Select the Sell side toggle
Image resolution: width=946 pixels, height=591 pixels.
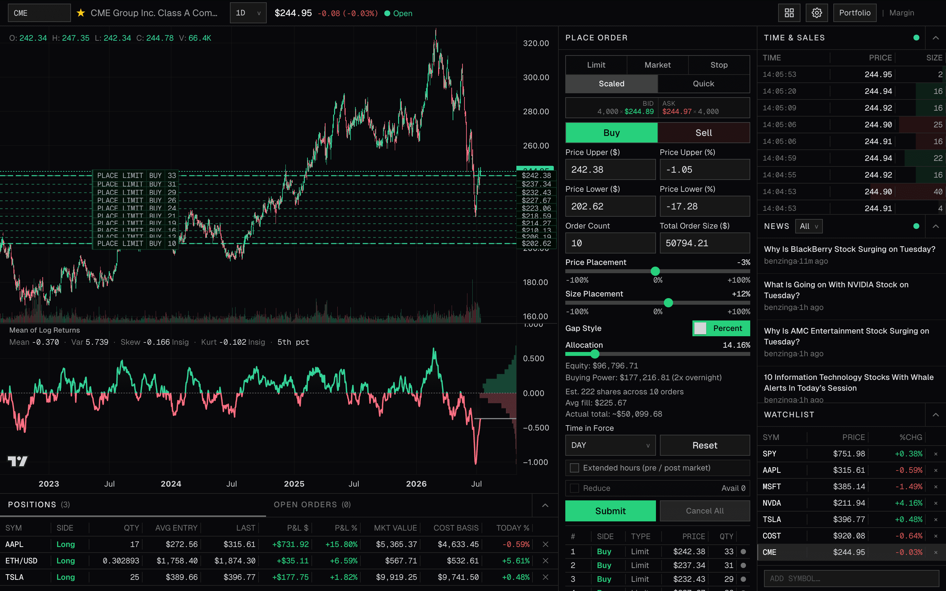coord(704,133)
